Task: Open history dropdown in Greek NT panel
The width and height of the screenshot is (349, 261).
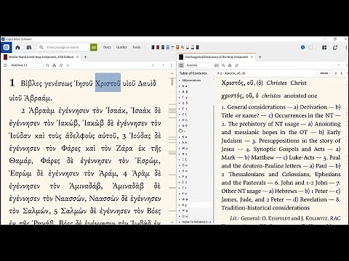Action: coord(164,65)
